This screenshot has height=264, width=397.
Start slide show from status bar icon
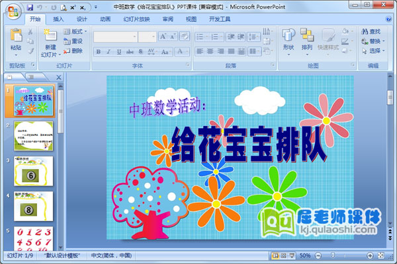[292, 255]
